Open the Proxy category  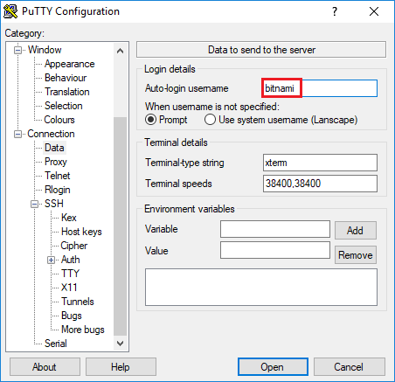tap(56, 162)
